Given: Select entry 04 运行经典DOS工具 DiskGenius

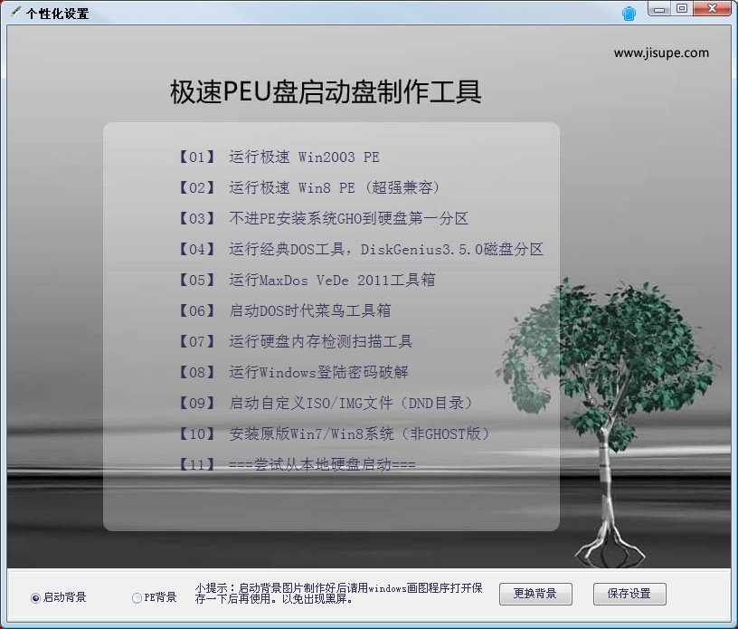Looking at the screenshot, I should coord(360,249).
